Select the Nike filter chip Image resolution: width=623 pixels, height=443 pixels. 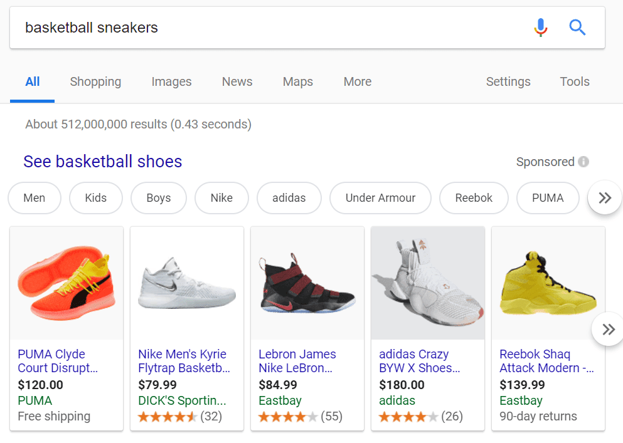coord(221,197)
